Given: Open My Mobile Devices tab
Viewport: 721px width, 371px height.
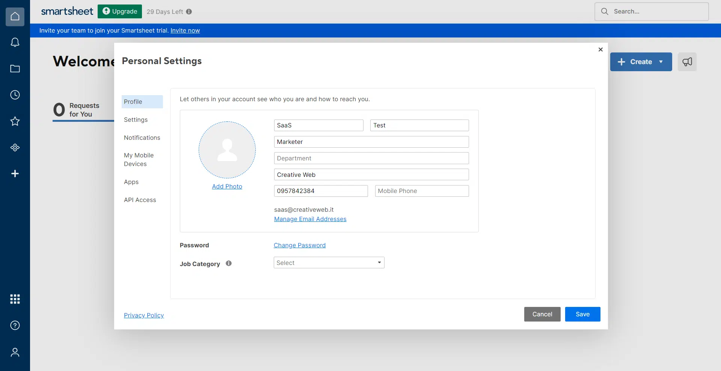Looking at the screenshot, I should (139, 160).
